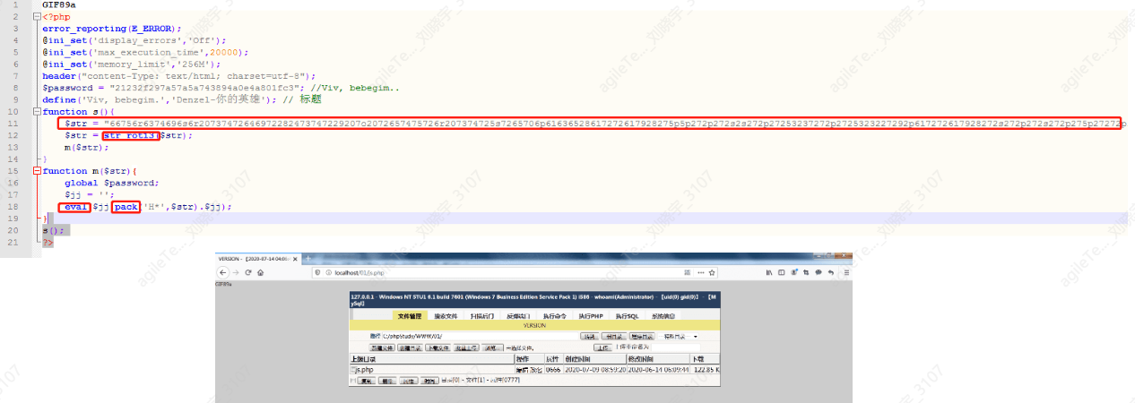Viewport: 1135px width, 403px height.
Task: Open the 搜索文件 tab in webshell
Action: (446, 316)
